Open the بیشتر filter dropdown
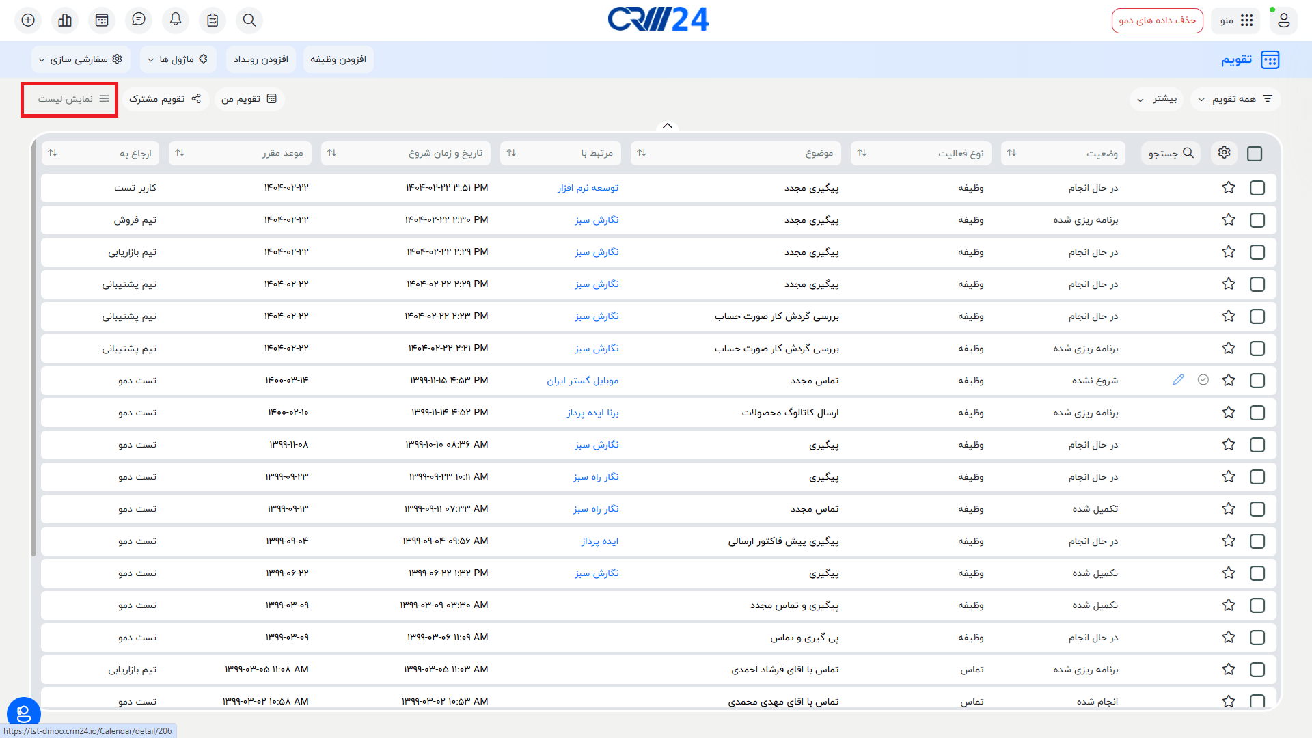Screen dimensions: 1312x738 point(1156,98)
